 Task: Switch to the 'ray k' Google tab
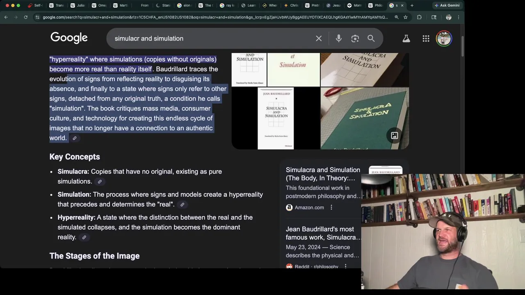[x=227, y=5]
